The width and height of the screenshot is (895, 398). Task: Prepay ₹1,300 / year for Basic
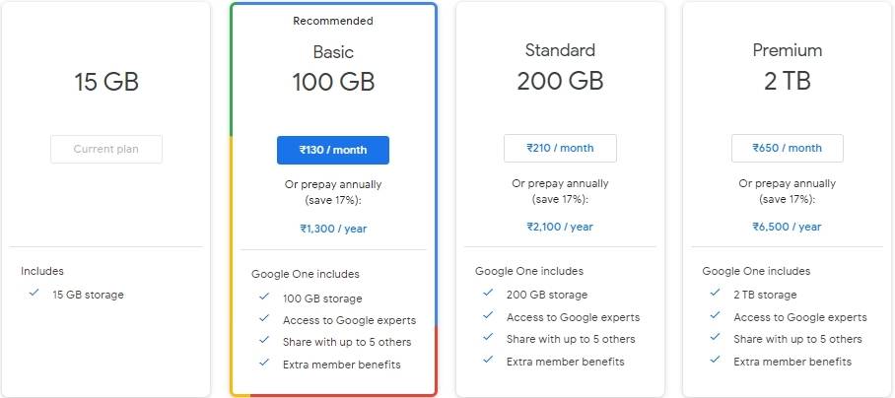(333, 229)
